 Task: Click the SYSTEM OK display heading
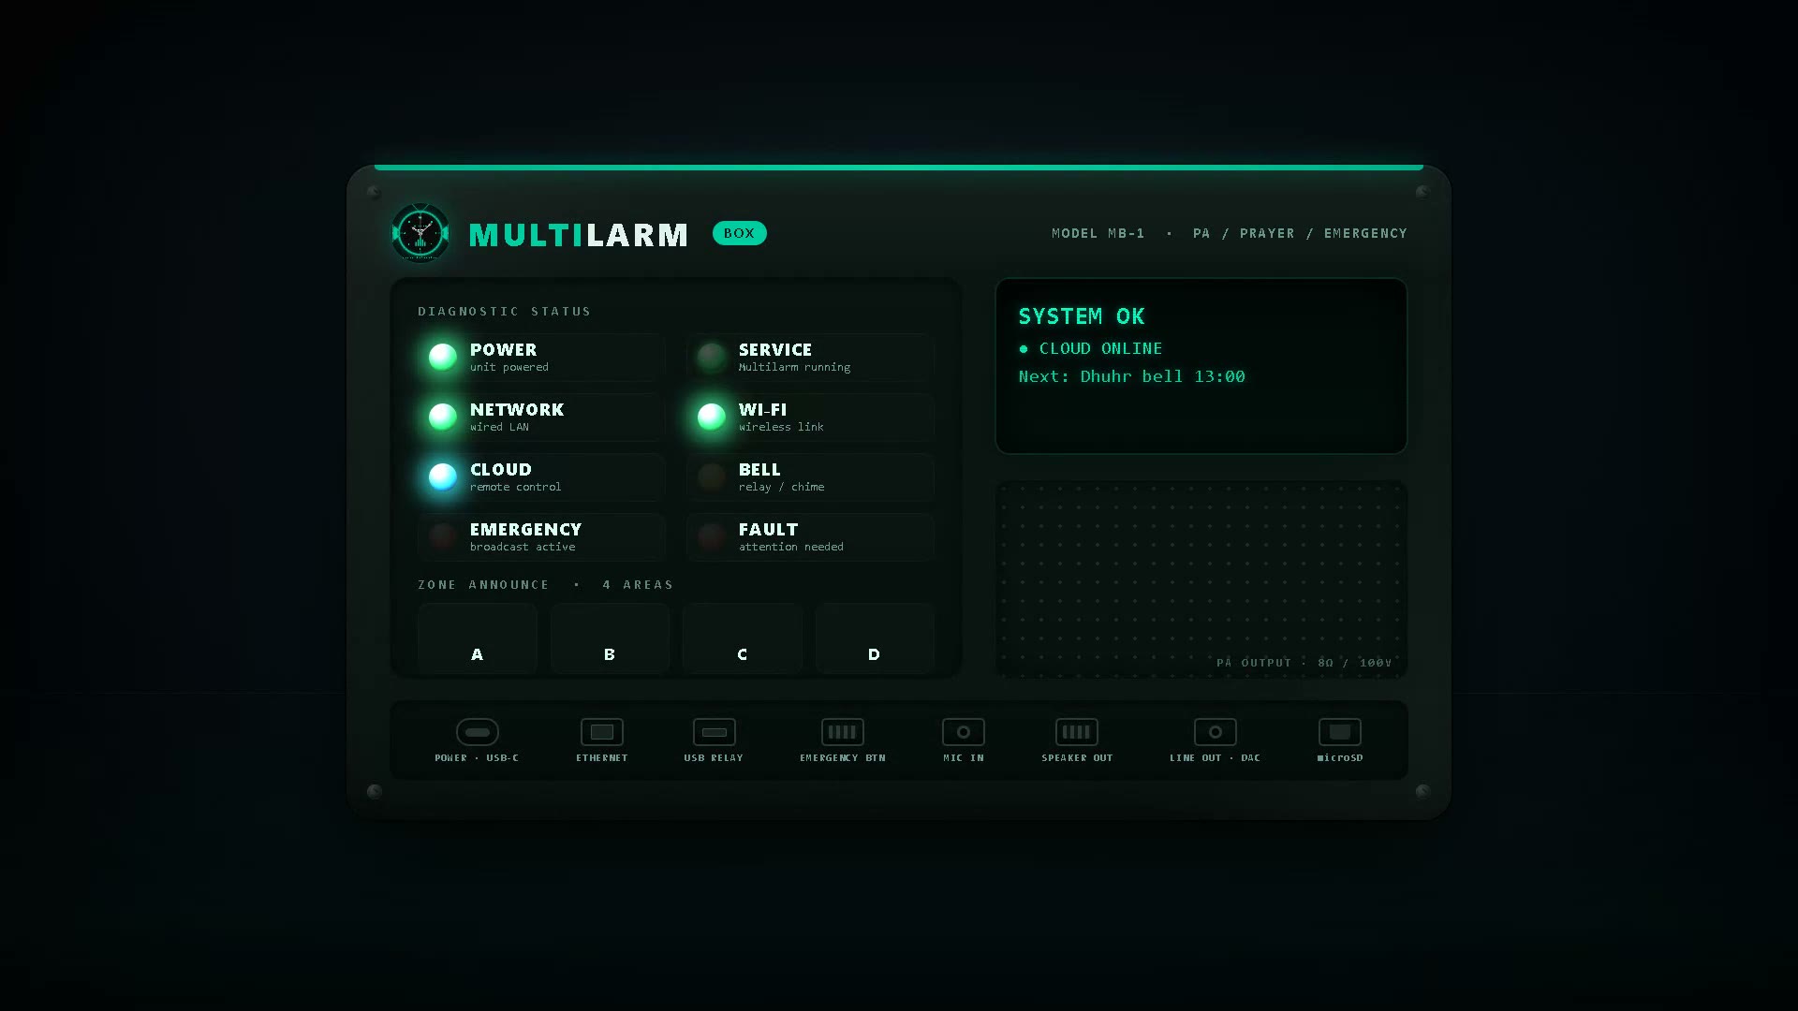coord(1082,316)
